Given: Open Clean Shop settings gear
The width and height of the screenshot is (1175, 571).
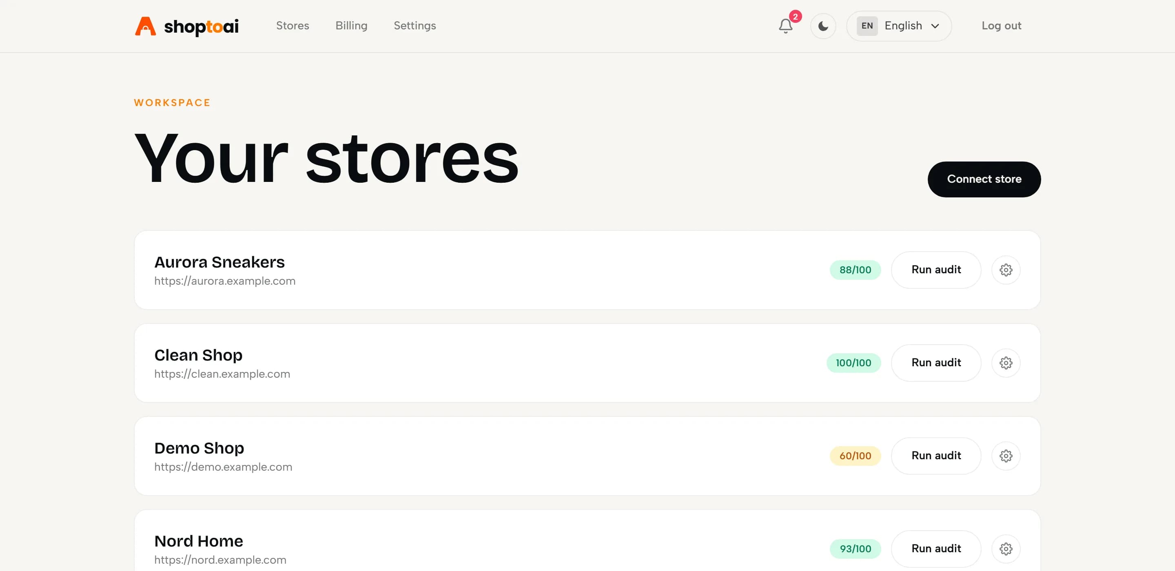Looking at the screenshot, I should (x=1006, y=363).
